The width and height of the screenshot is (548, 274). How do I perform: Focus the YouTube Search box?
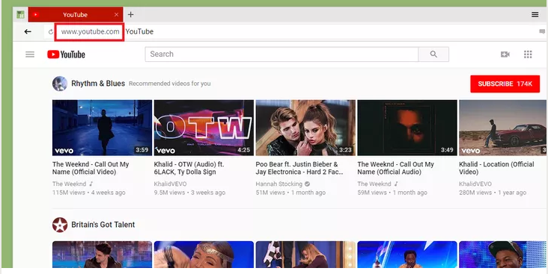click(x=281, y=55)
